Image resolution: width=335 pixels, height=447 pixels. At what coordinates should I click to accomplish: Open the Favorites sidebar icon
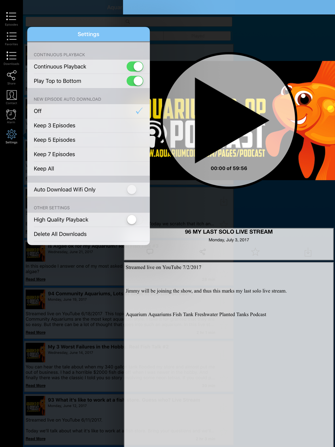(11, 38)
